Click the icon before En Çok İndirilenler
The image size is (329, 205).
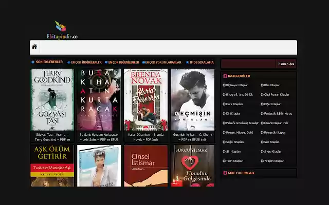click(x=69, y=63)
